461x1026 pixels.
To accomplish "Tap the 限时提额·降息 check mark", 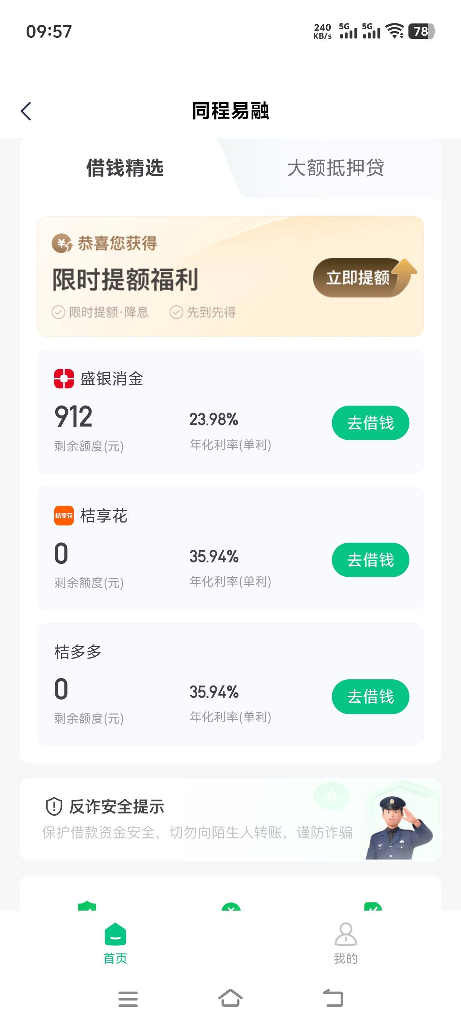I will pyautogui.click(x=59, y=312).
